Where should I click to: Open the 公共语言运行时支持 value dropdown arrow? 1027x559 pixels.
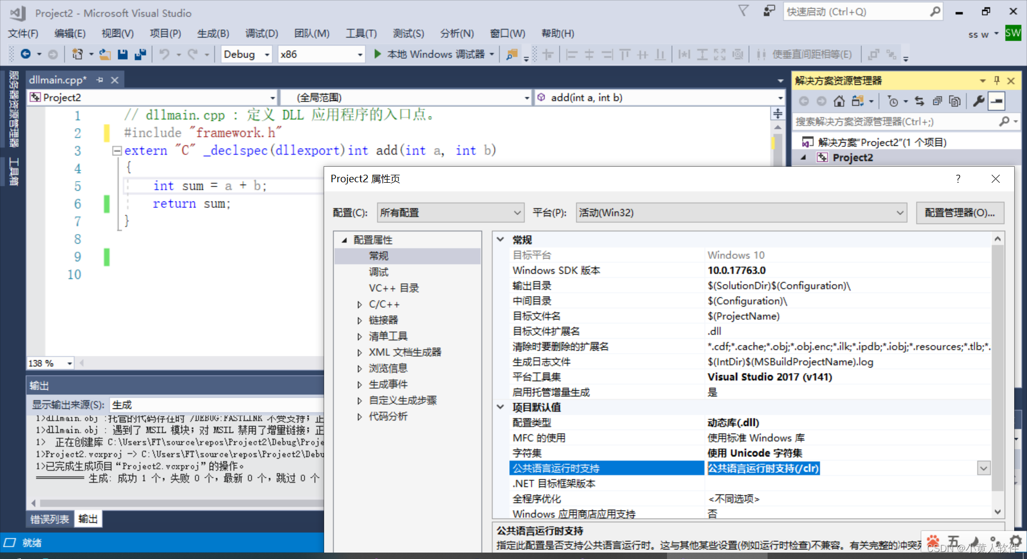984,469
